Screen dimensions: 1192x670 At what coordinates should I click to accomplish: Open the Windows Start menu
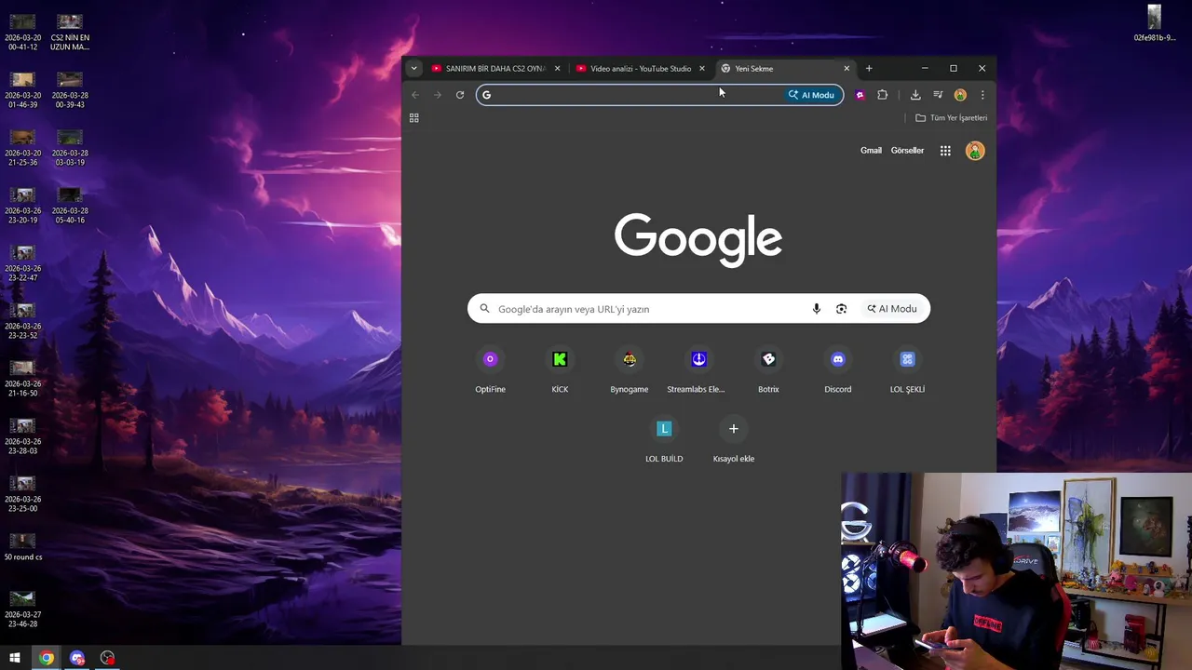pyautogui.click(x=15, y=658)
